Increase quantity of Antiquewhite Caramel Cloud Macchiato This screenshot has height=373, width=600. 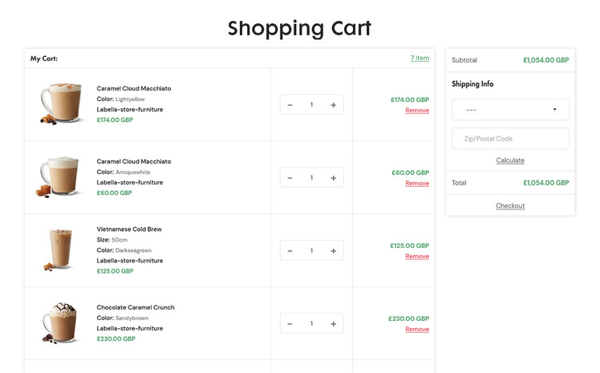pos(334,178)
